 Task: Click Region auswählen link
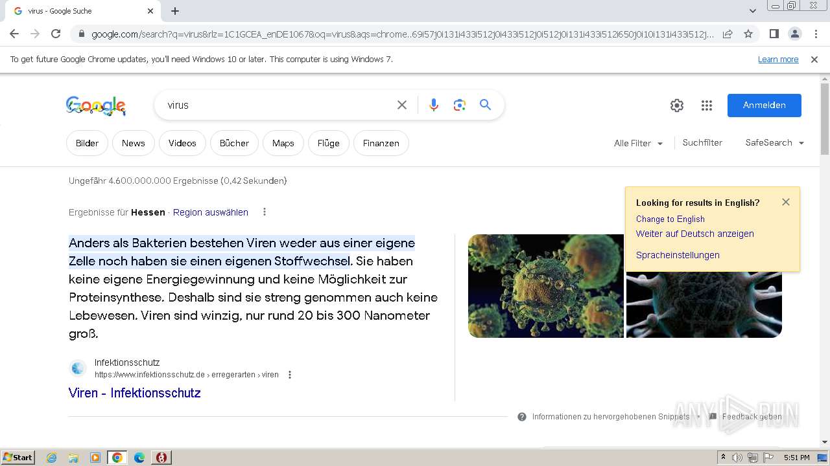[210, 212]
